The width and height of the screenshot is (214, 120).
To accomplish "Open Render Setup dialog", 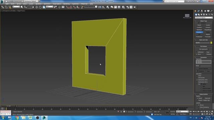I will pyautogui.click(x=127, y=7).
